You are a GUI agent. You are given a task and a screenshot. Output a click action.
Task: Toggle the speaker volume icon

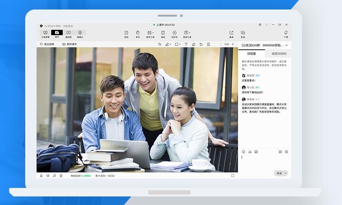tap(47, 176)
